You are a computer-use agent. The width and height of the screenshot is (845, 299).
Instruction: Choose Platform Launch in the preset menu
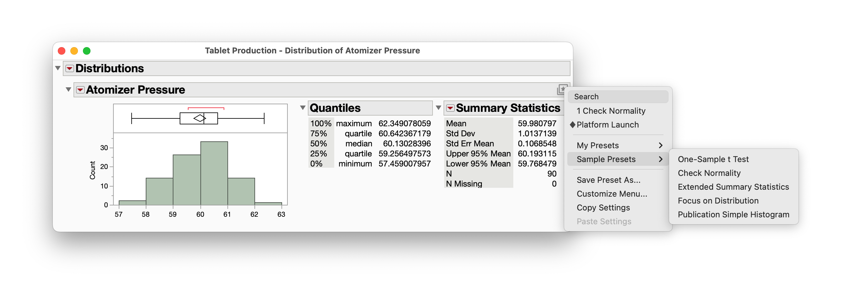608,125
